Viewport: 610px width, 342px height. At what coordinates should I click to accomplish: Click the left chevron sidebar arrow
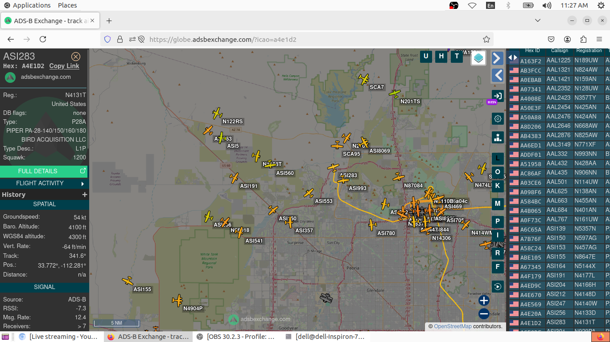point(498,75)
